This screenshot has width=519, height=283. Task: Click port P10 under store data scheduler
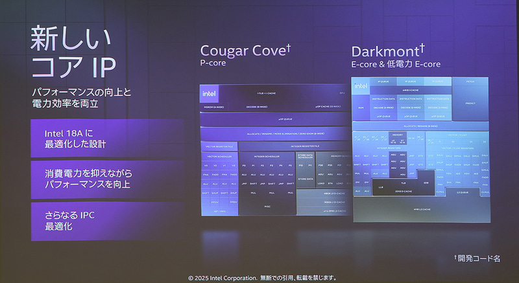click(x=301, y=165)
